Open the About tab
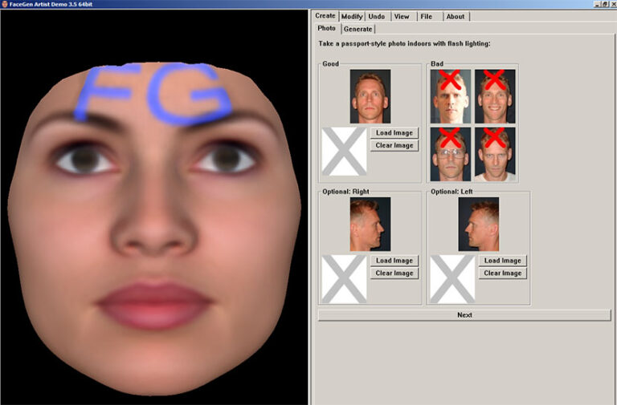This screenshot has width=617, height=405. tap(456, 17)
